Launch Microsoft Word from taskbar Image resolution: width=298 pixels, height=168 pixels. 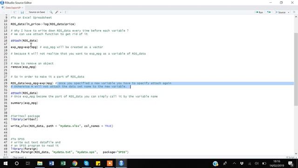[x=51, y=163]
